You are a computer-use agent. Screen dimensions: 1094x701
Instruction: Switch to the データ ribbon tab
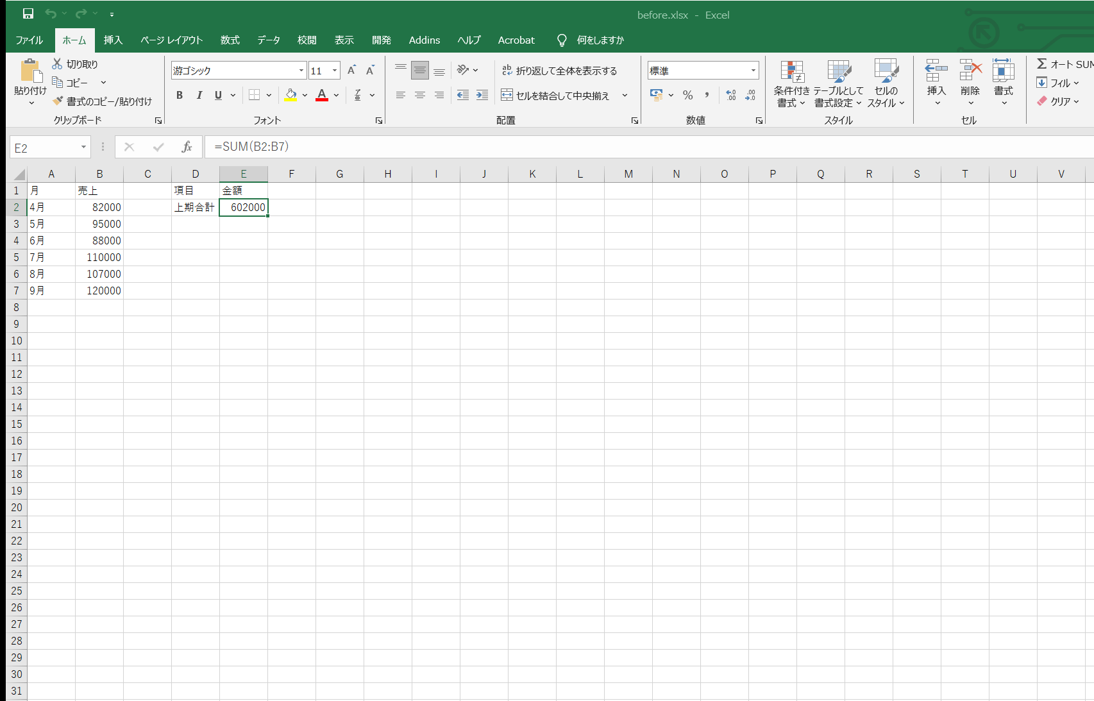[269, 40]
